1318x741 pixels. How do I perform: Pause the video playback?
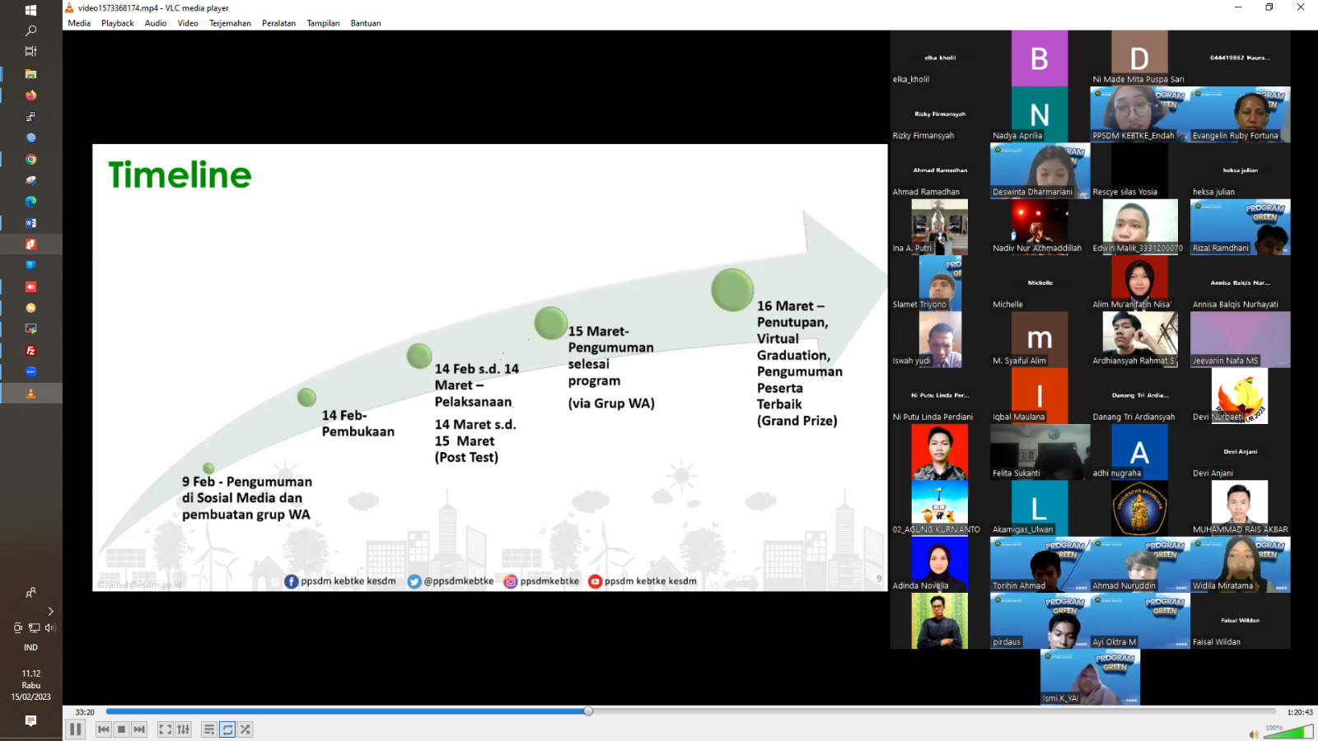pyautogui.click(x=75, y=729)
